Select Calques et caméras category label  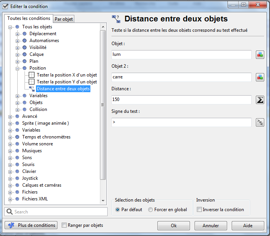click(x=42, y=185)
